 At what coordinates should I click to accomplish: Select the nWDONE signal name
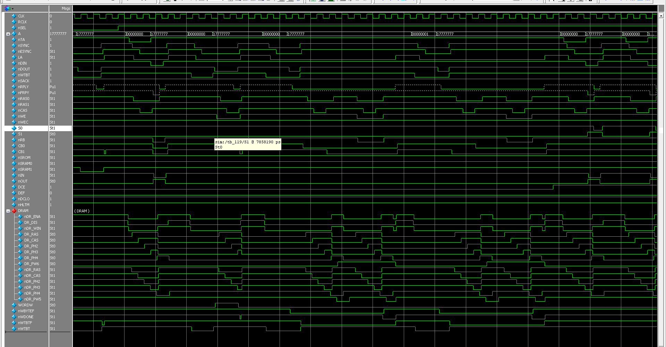(x=26, y=317)
